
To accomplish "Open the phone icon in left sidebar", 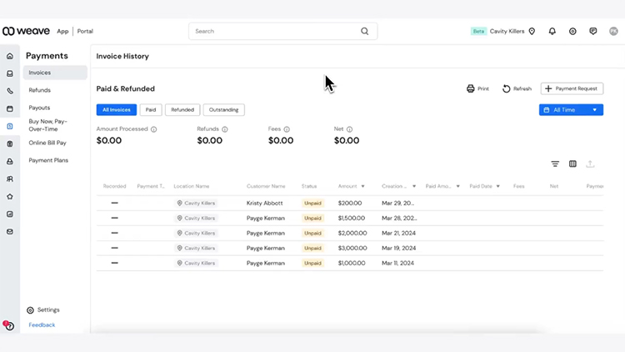I will click(10, 91).
